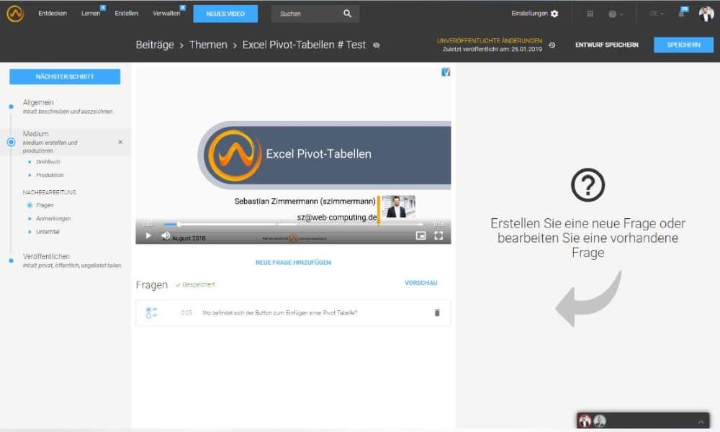Click the orange platform logo

pyautogui.click(x=15, y=14)
